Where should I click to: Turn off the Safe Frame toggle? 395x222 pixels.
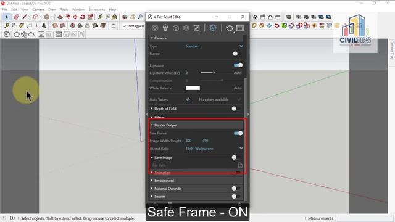coord(238,133)
